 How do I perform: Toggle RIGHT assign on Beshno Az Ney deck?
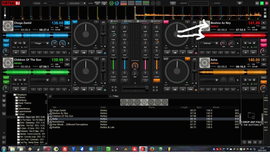click(166, 22)
